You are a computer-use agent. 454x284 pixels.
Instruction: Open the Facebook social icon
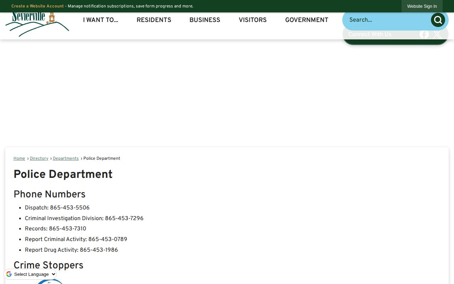(x=424, y=34)
